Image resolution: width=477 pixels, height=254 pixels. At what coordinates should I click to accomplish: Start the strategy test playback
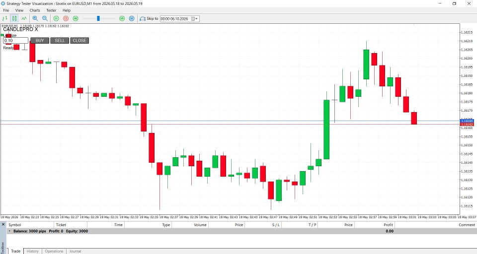(x=56, y=18)
